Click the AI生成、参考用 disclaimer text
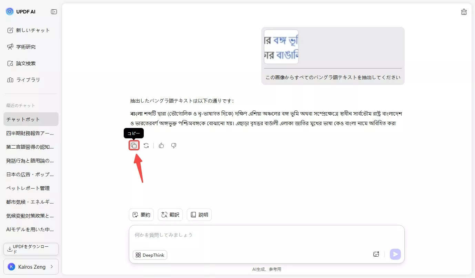475x278 pixels. click(x=267, y=269)
